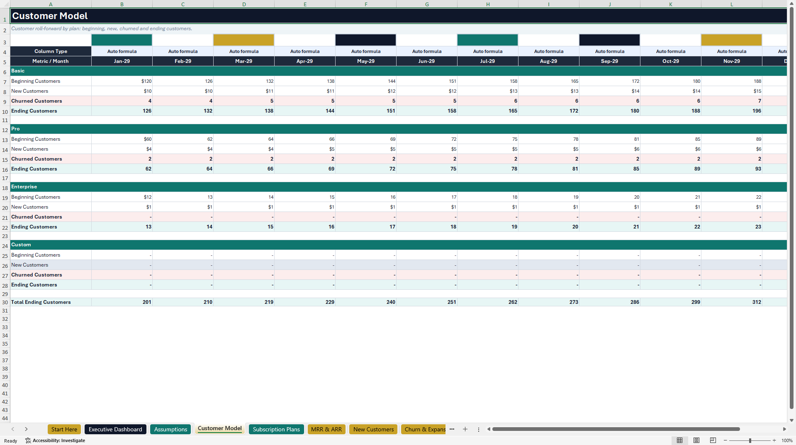Viewport: 796px width, 445px height.
Task: Click the vertical scrollbar thumb
Action: 791,208
